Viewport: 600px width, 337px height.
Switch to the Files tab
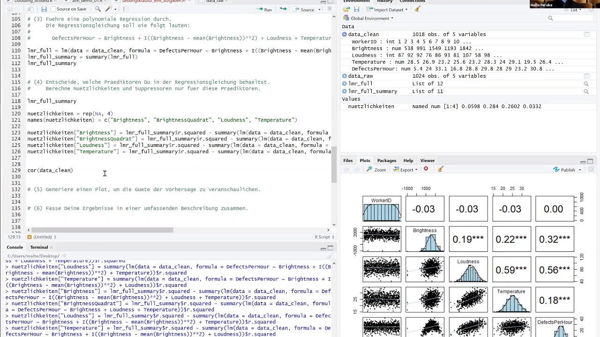[348, 161]
